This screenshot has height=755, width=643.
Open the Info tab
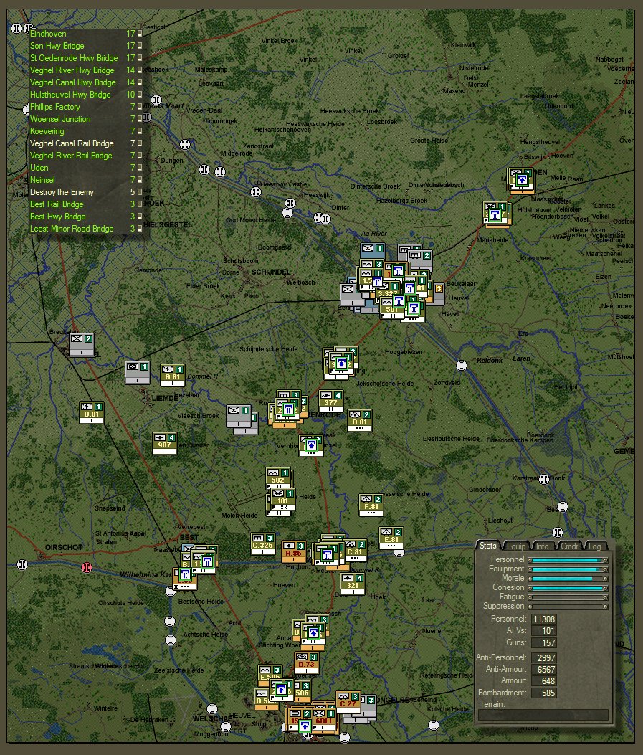[543, 546]
